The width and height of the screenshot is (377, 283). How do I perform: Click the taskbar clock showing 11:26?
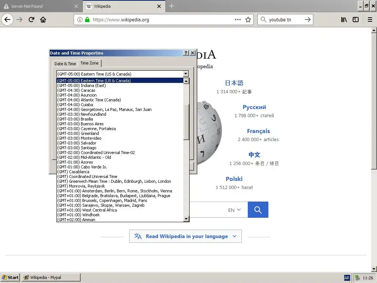(368, 278)
